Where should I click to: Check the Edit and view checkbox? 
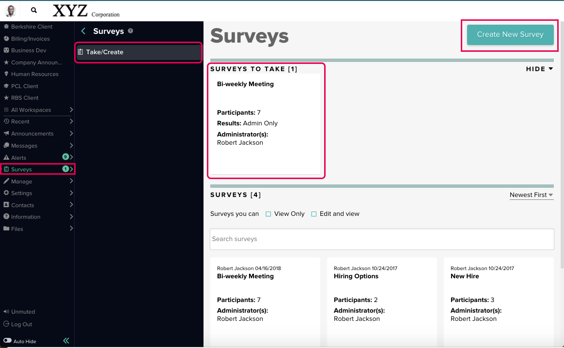tap(313, 214)
